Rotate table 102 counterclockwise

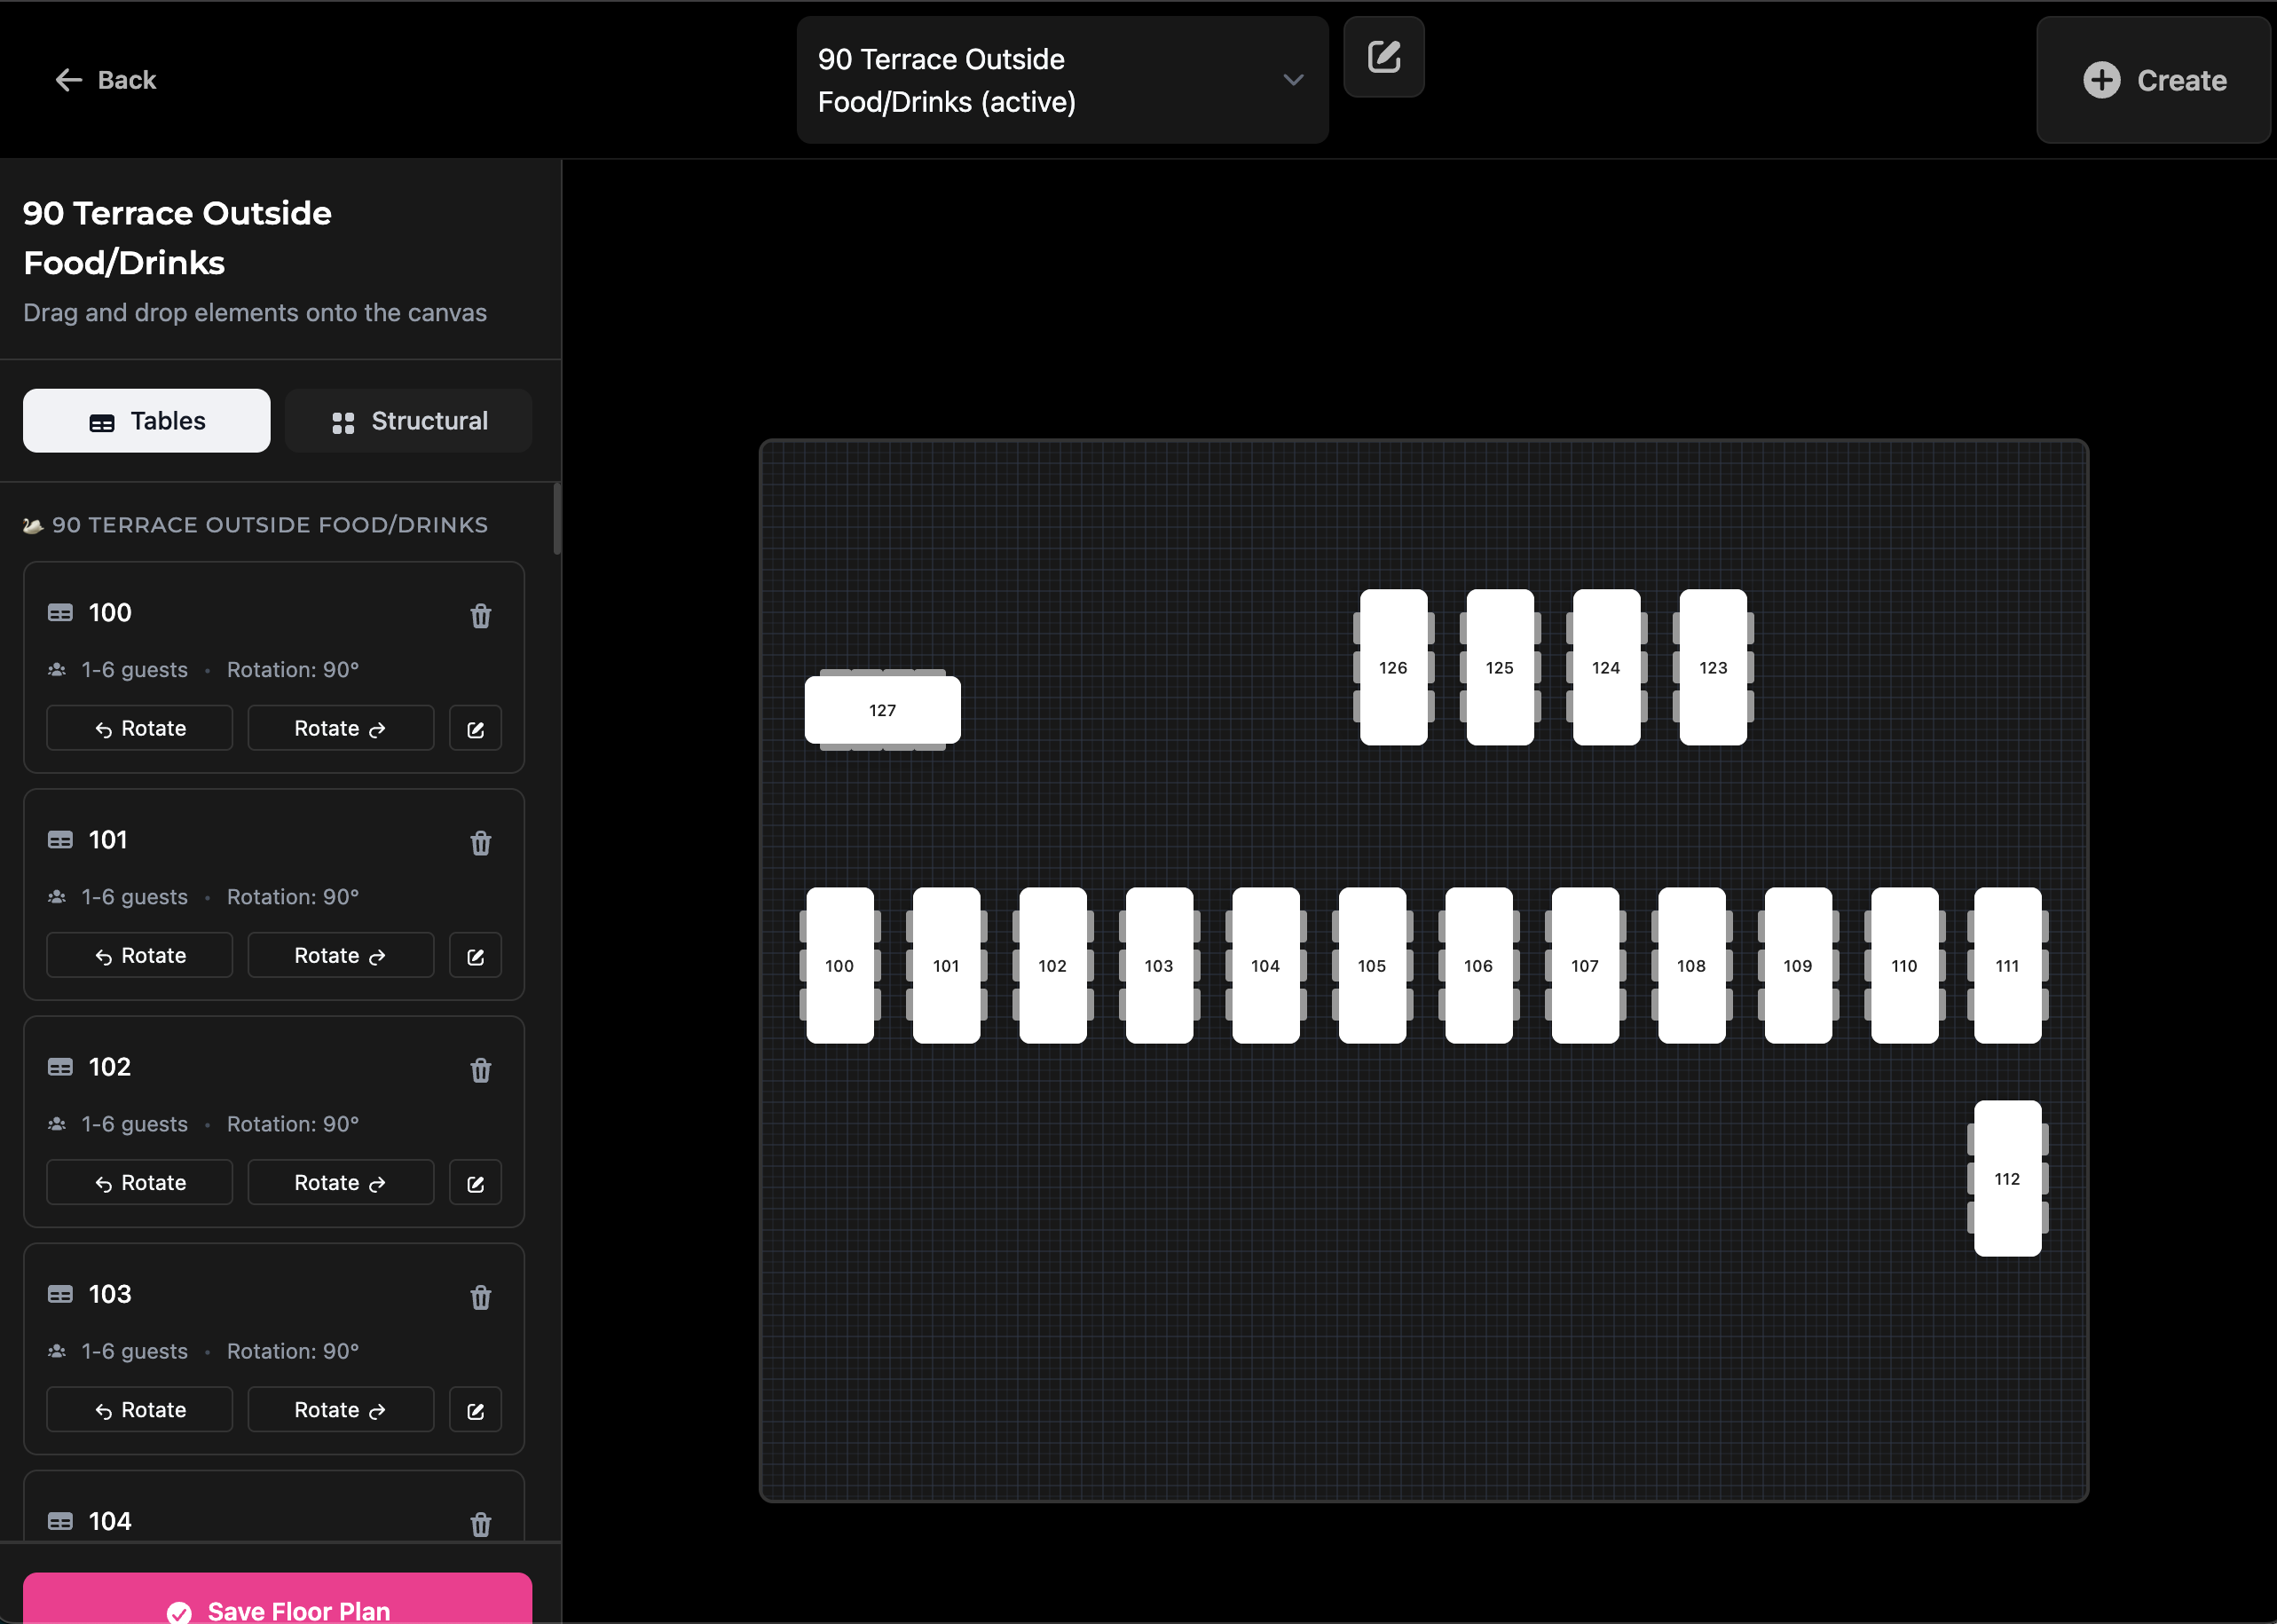click(140, 1183)
